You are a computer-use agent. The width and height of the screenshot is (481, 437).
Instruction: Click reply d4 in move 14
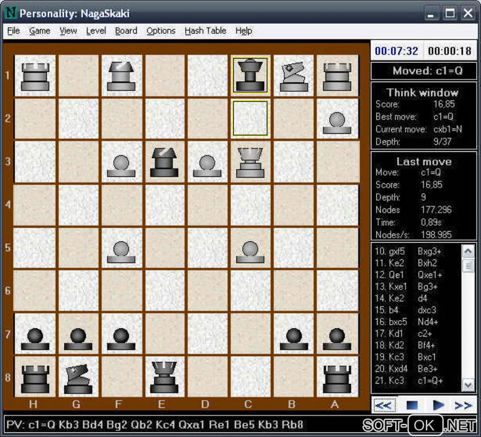click(423, 299)
